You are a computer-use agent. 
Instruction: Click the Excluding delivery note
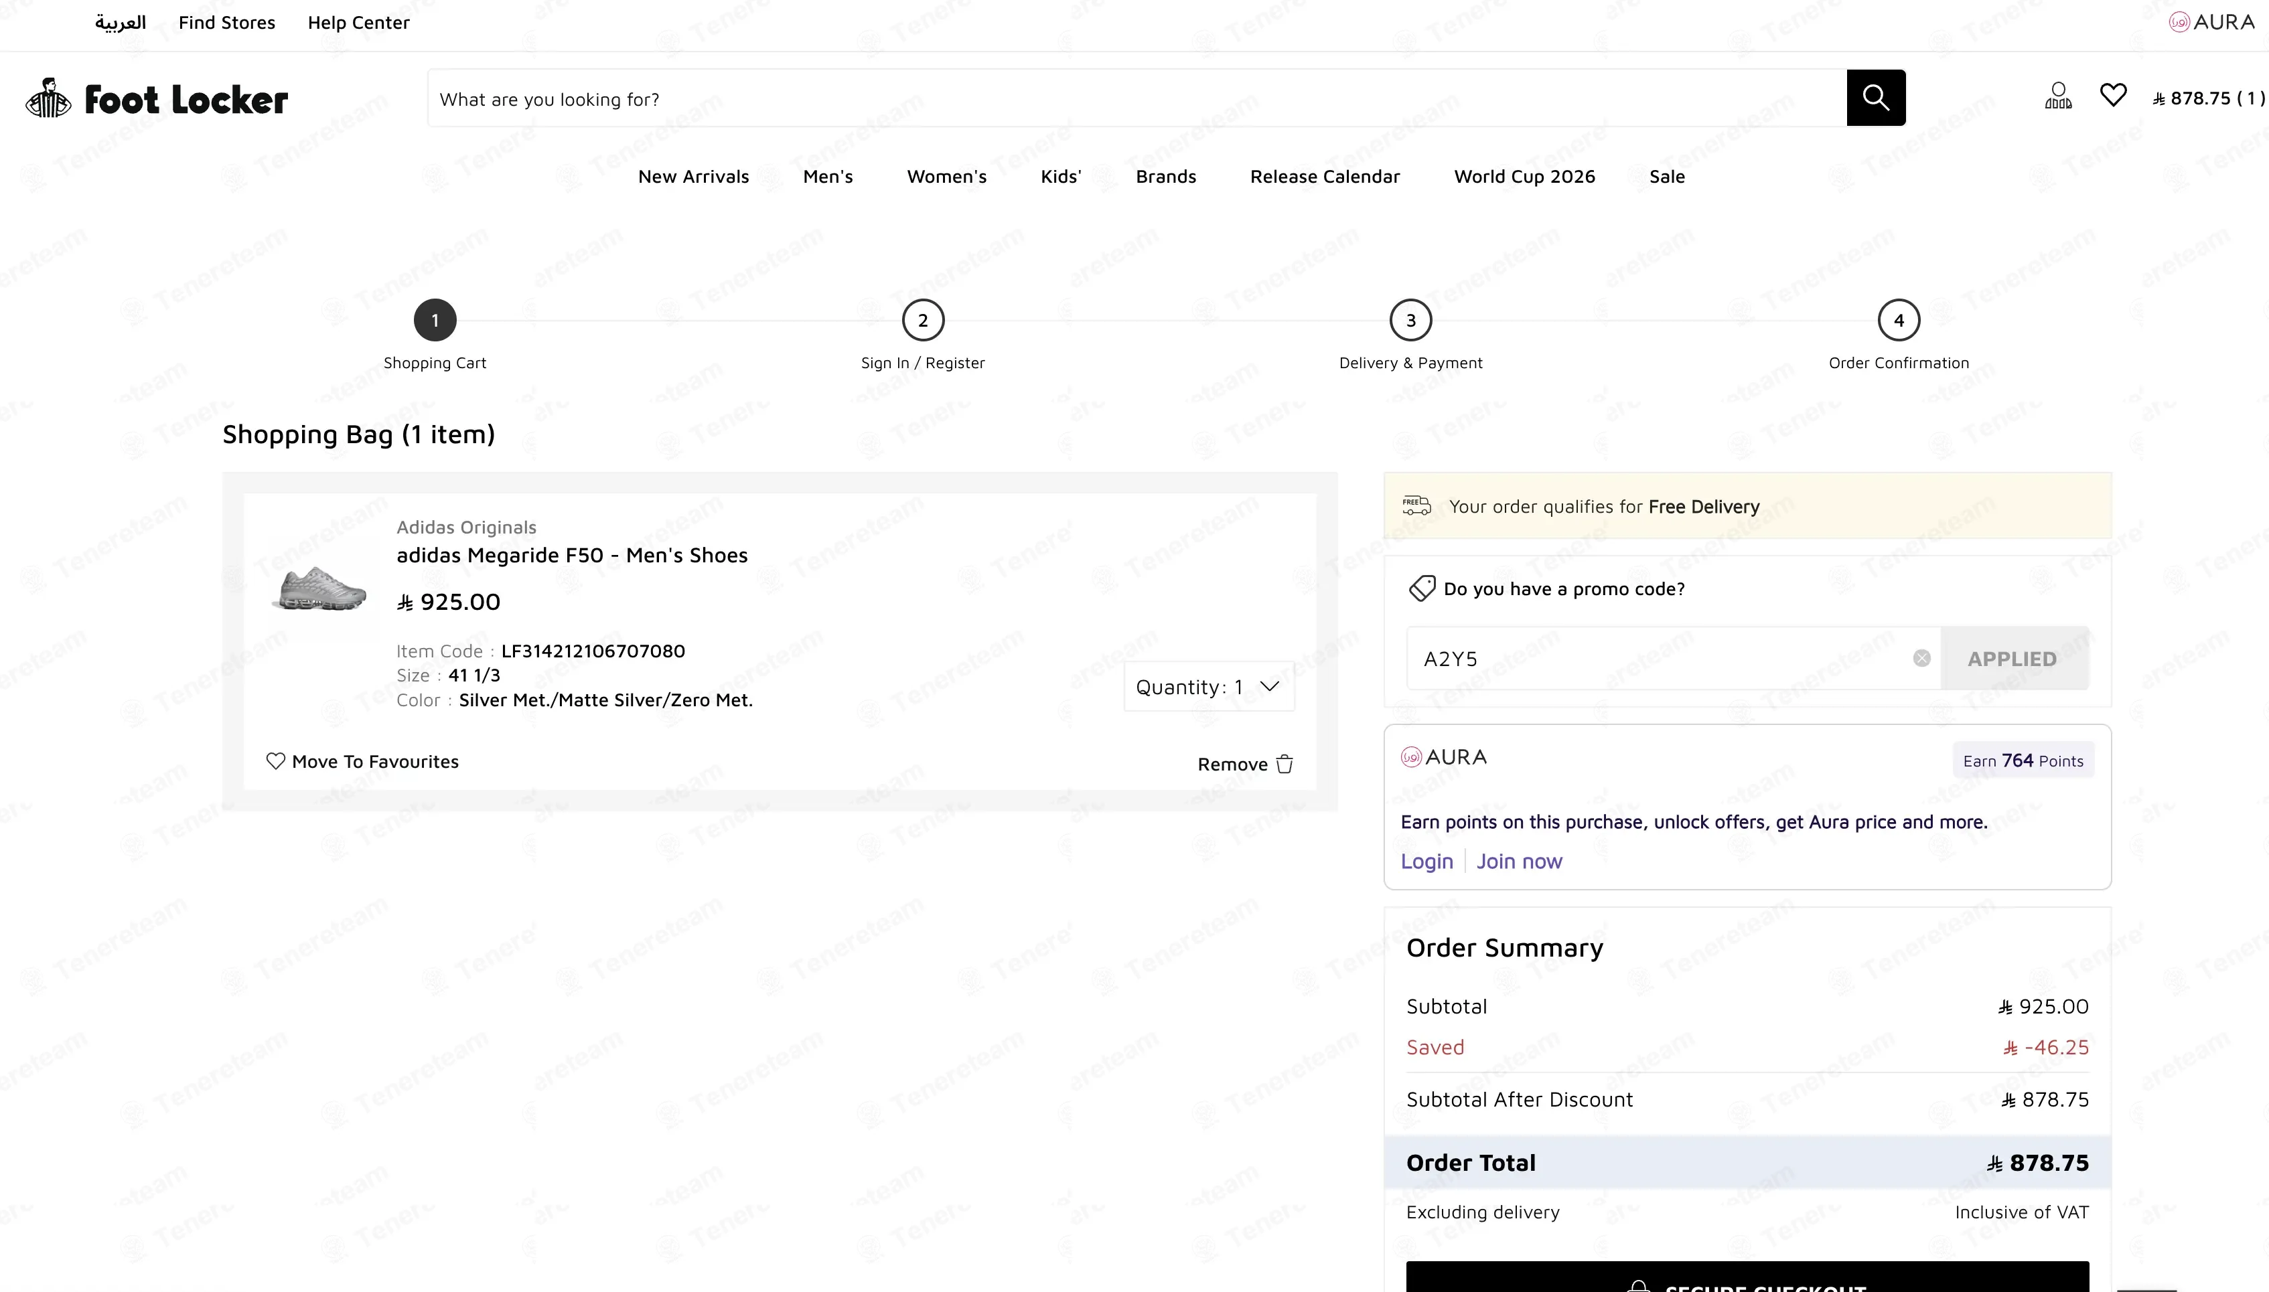tap(1483, 1212)
